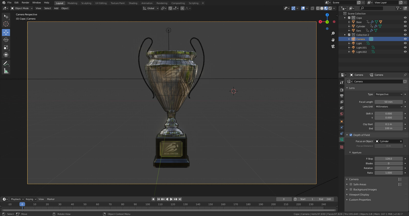Jump to the timeline end frame
Image resolution: width=409 pixels, height=216 pixels.
point(180,199)
